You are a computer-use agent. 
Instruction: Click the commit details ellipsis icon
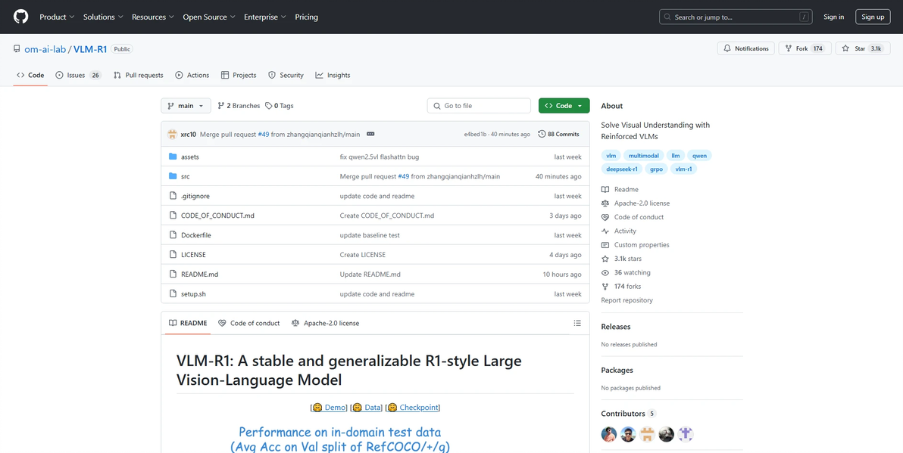coord(370,134)
